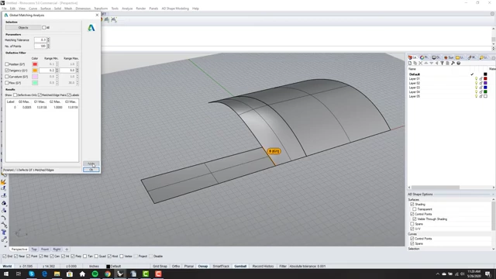Enable the Flow (G3) defect filter
The width and height of the screenshot is (496, 279).
[x=7, y=83]
